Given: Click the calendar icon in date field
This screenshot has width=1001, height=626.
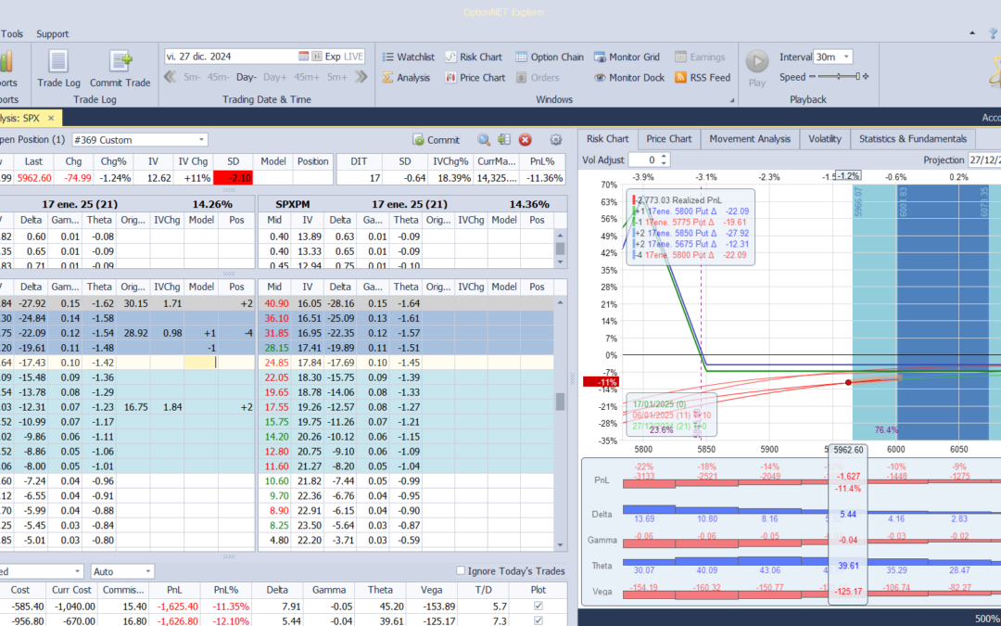Looking at the screenshot, I should [x=304, y=57].
